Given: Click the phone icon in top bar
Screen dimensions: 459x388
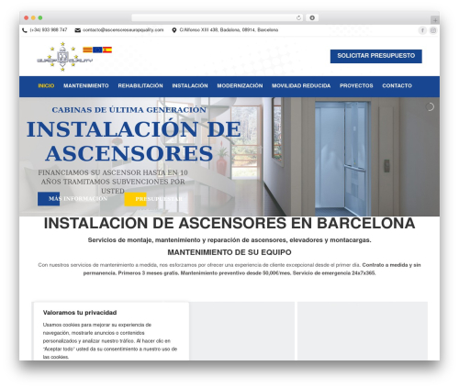Looking at the screenshot, I should (x=25, y=30).
